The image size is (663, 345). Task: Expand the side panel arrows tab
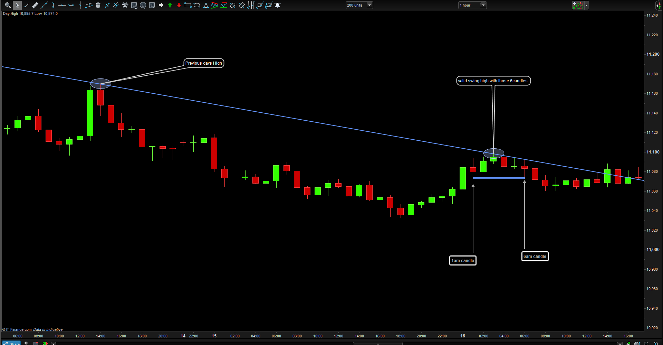pyautogui.click(x=658, y=5)
